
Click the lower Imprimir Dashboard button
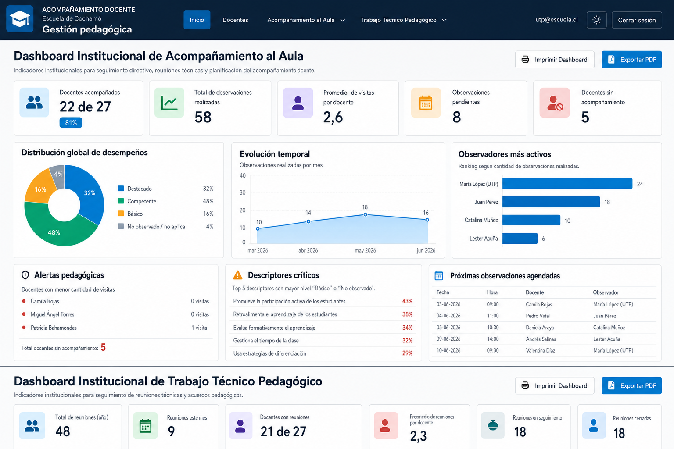pos(555,385)
